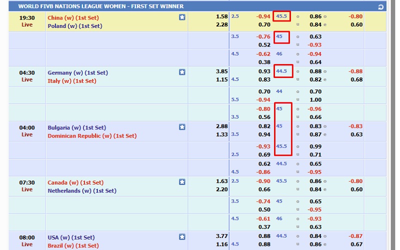Select Netherlands (w) odds 2.20
The image size is (400, 250).
click(222, 190)
